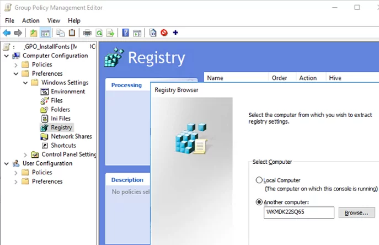This screenshot has width=379, height=245.
Task: Click the Forward arrow toolbar icon
Action: pyautogui.click(x=18, y=33)
